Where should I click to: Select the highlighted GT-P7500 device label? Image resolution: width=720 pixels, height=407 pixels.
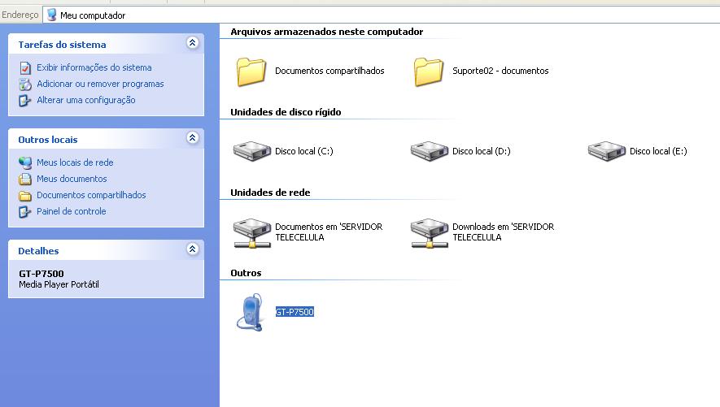tap(295, 312)
